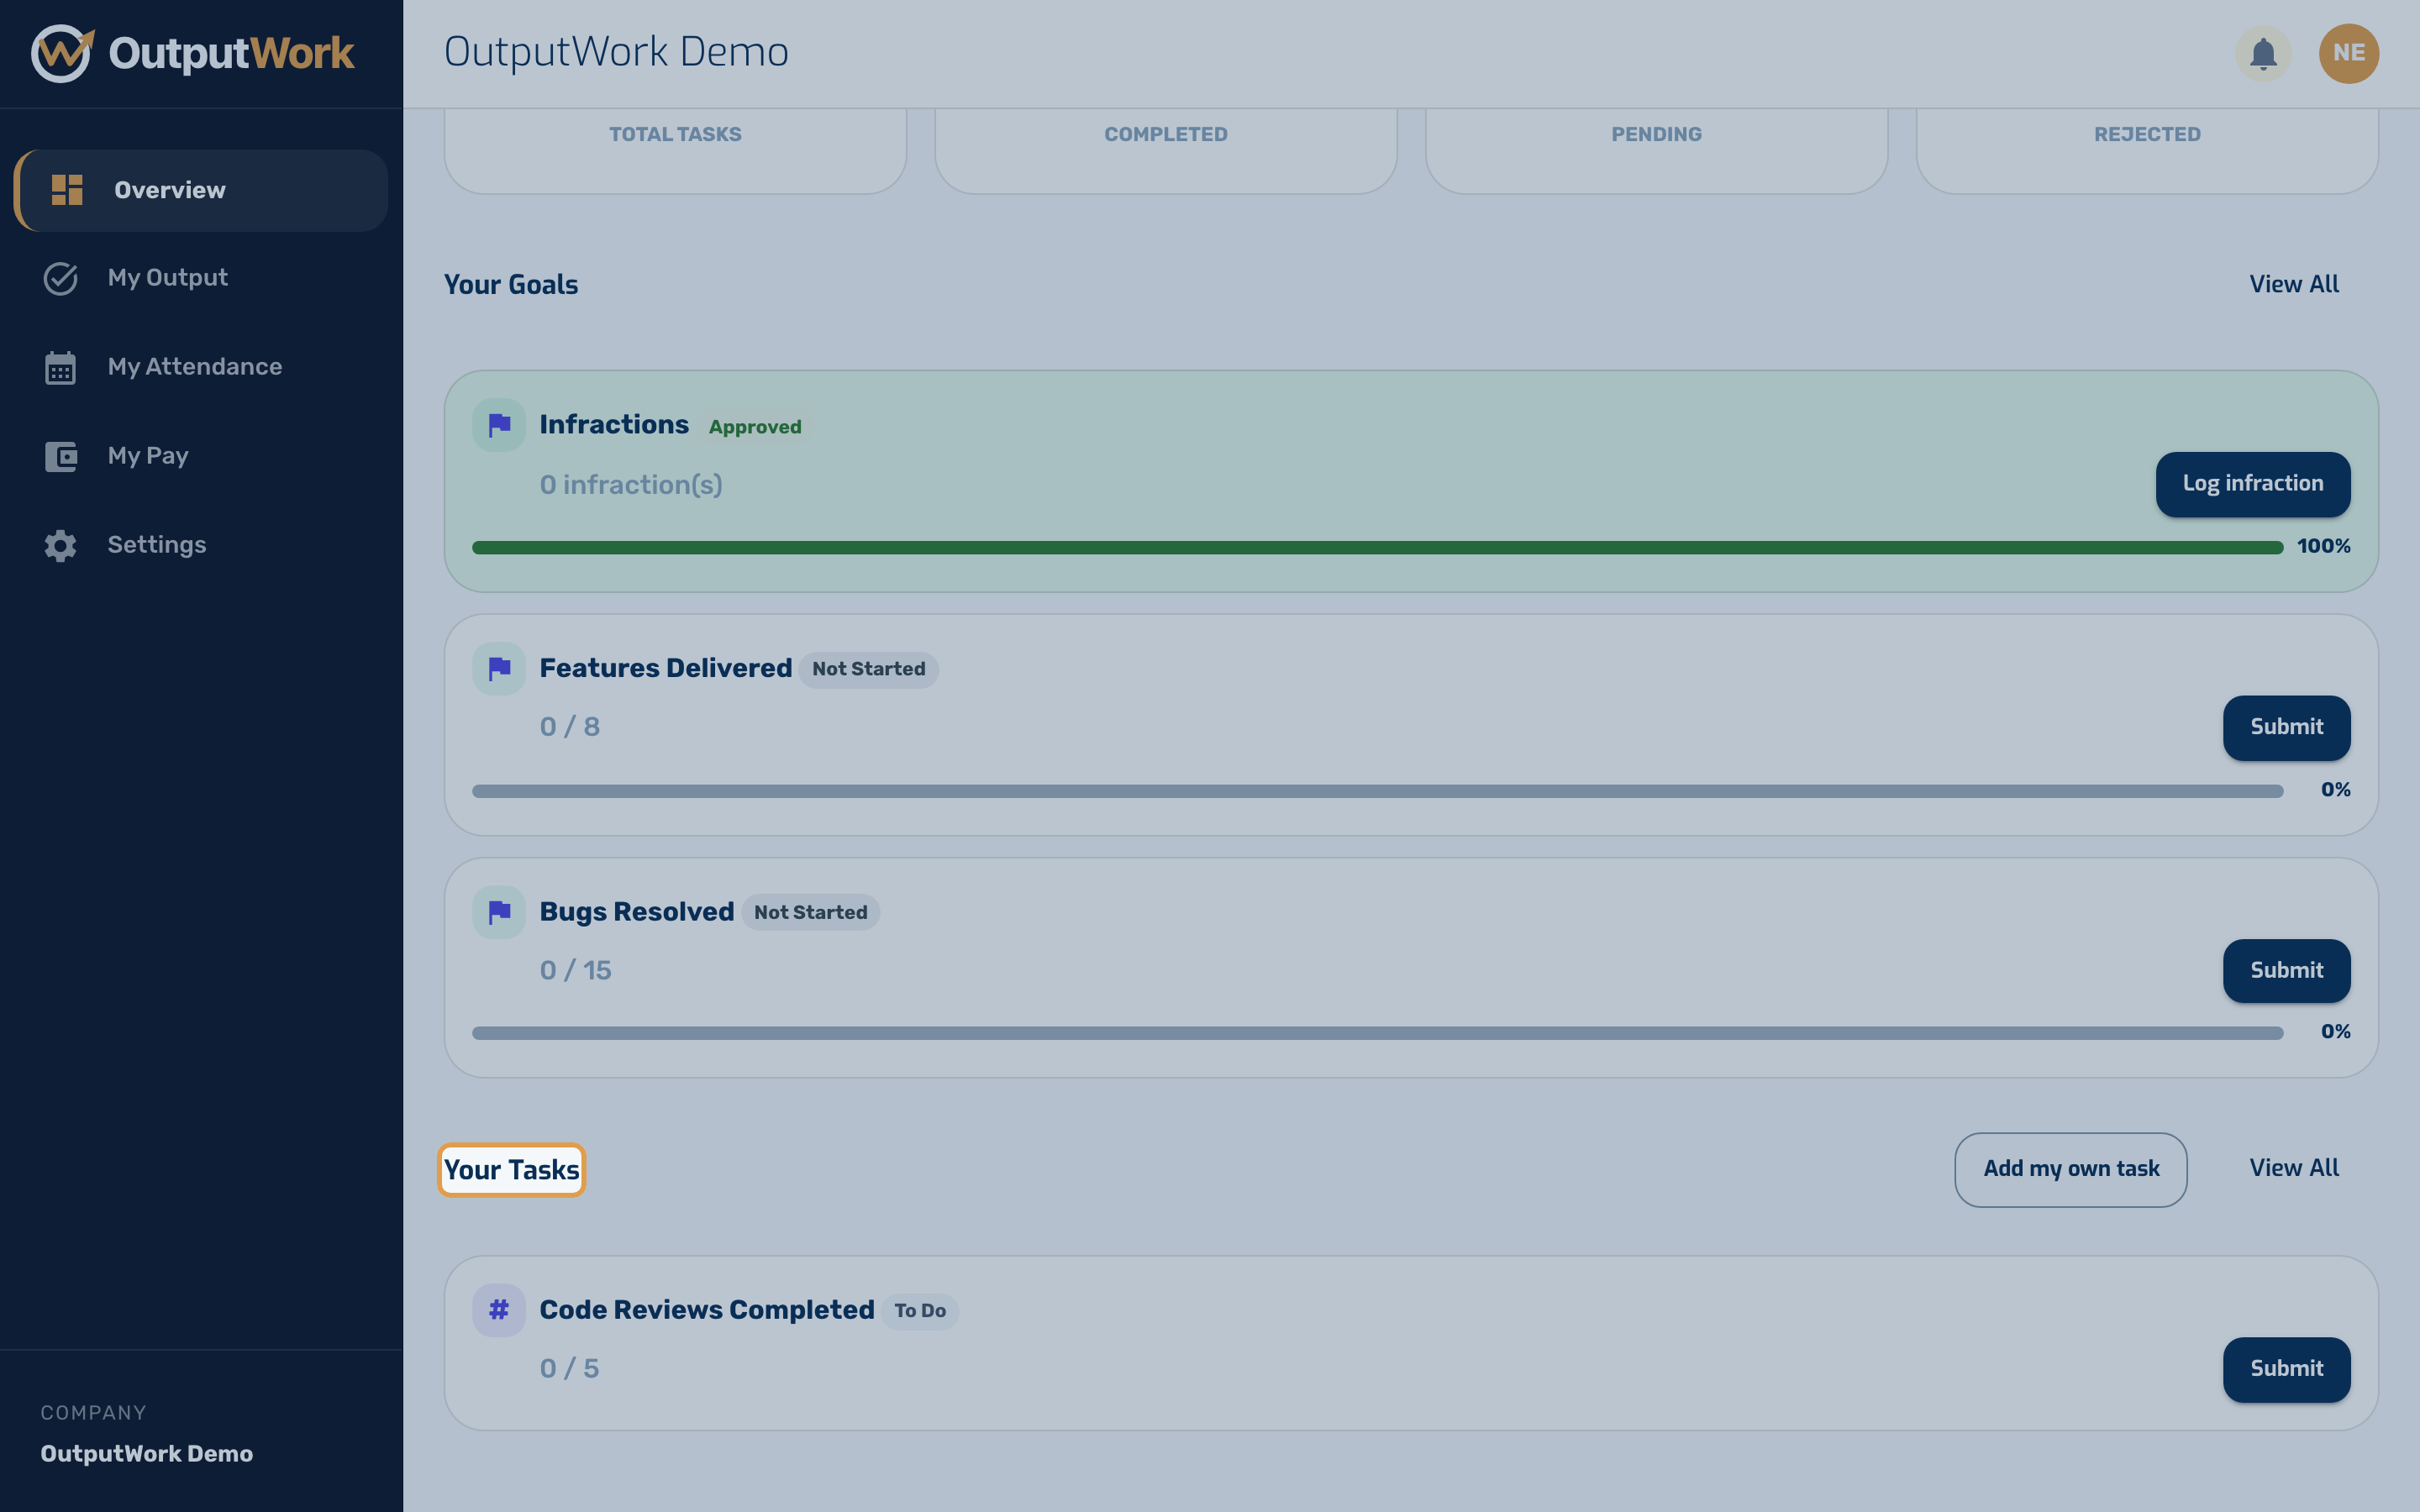The width and height of the screenshot is (2420, 1512).
Task: Open My Pay in sidebar
Action: click(x=201, y=456)
